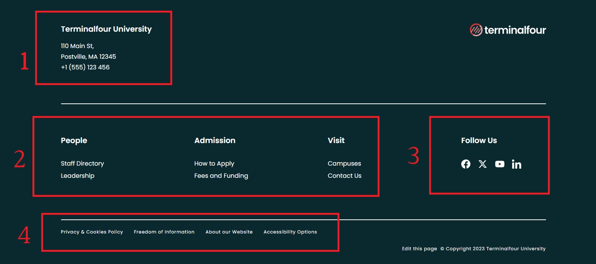Click Fees and Funding
The width and height of the screenshot is (596, 264).
pyautogui.click(x=221, y=175)
